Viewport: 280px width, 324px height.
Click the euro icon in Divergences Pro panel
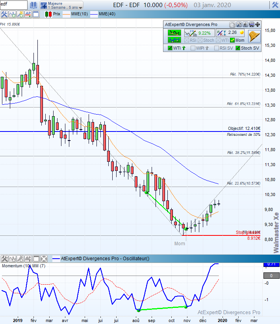[x=245, y=25]
